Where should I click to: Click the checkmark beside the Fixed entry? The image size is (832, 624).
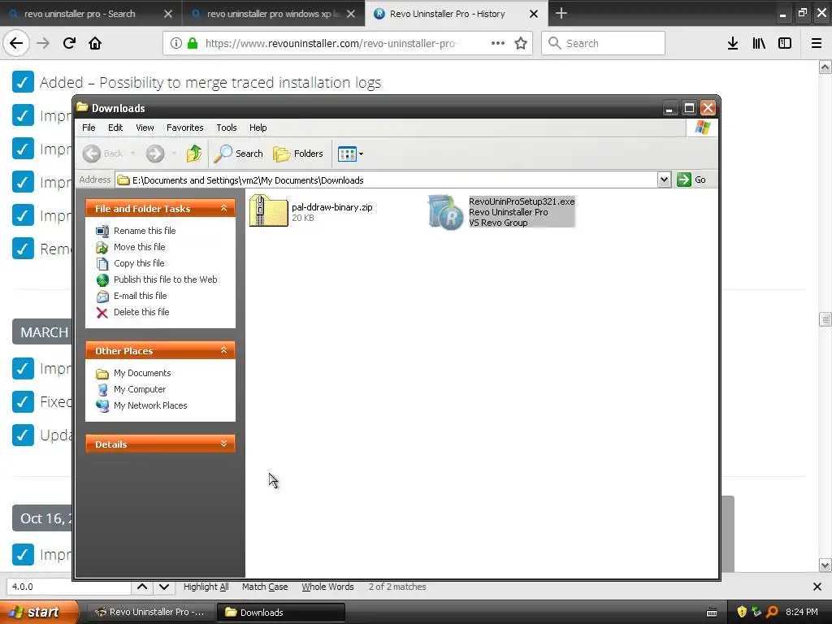[23, 401]
